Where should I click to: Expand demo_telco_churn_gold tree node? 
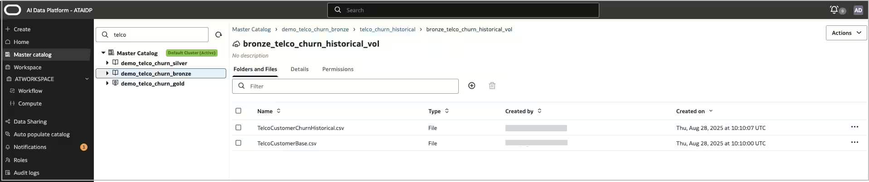coord(107,83)
